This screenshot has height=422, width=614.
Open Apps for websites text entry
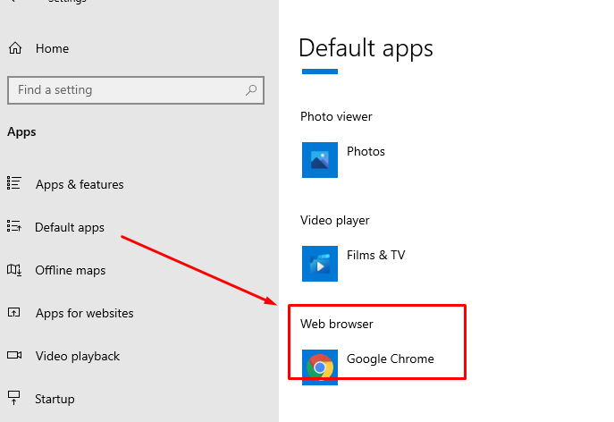pyautogui.click(x=85, y=313)
